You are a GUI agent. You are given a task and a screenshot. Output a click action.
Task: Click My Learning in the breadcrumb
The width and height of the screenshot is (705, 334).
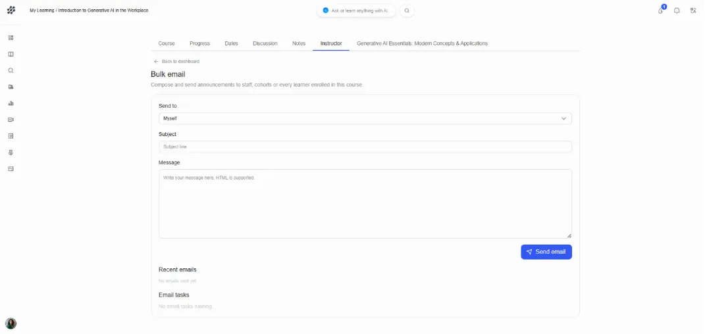tap(42, 11)
